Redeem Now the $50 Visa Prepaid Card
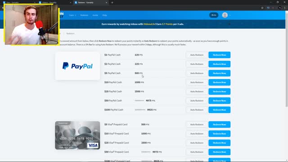288x162 pixels. [x=219, y=152]
